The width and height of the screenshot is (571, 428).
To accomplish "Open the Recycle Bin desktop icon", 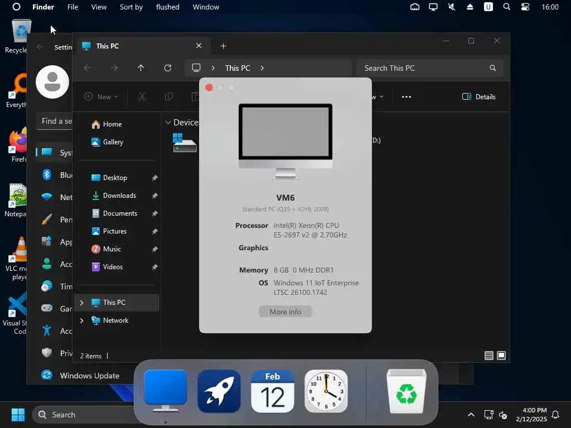I will tap(17, 36).
